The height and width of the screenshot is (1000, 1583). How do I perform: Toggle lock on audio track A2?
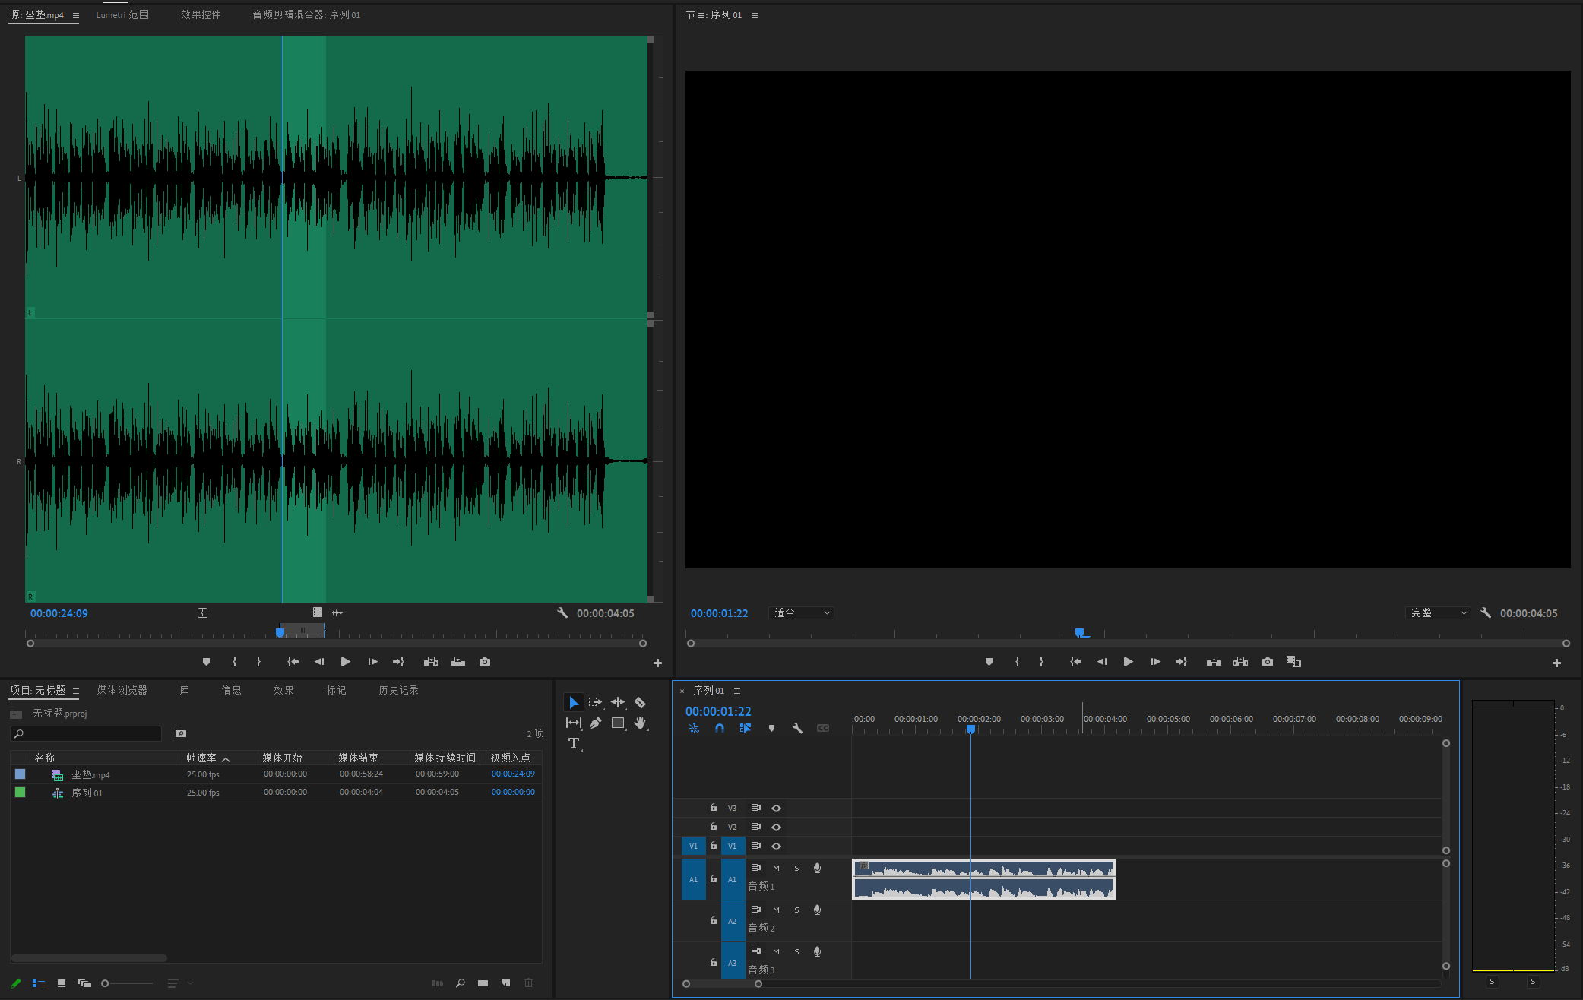click(x=713, y=921)
